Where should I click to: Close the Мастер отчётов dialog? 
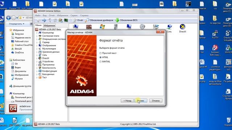[x=160, y=32]
